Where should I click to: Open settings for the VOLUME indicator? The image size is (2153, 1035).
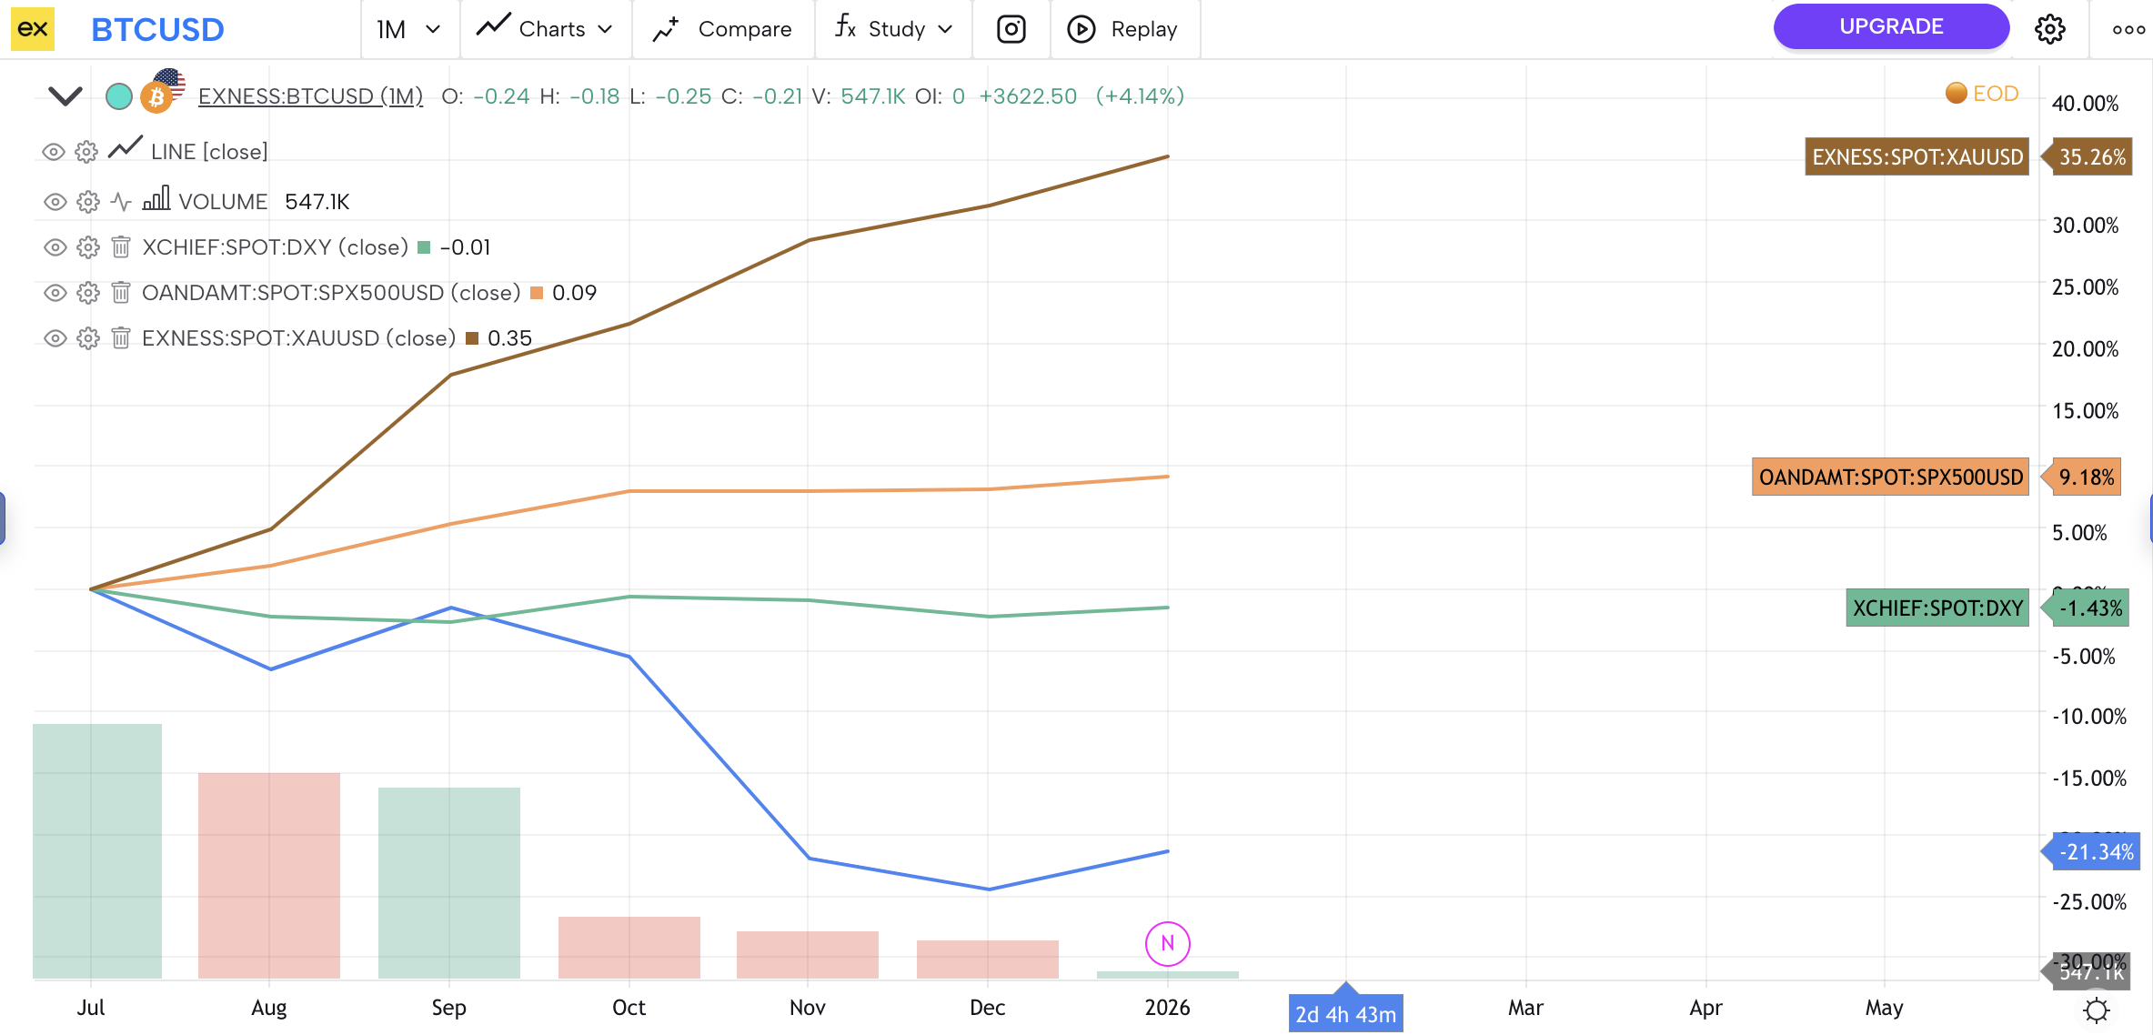(x=88, y=202)
